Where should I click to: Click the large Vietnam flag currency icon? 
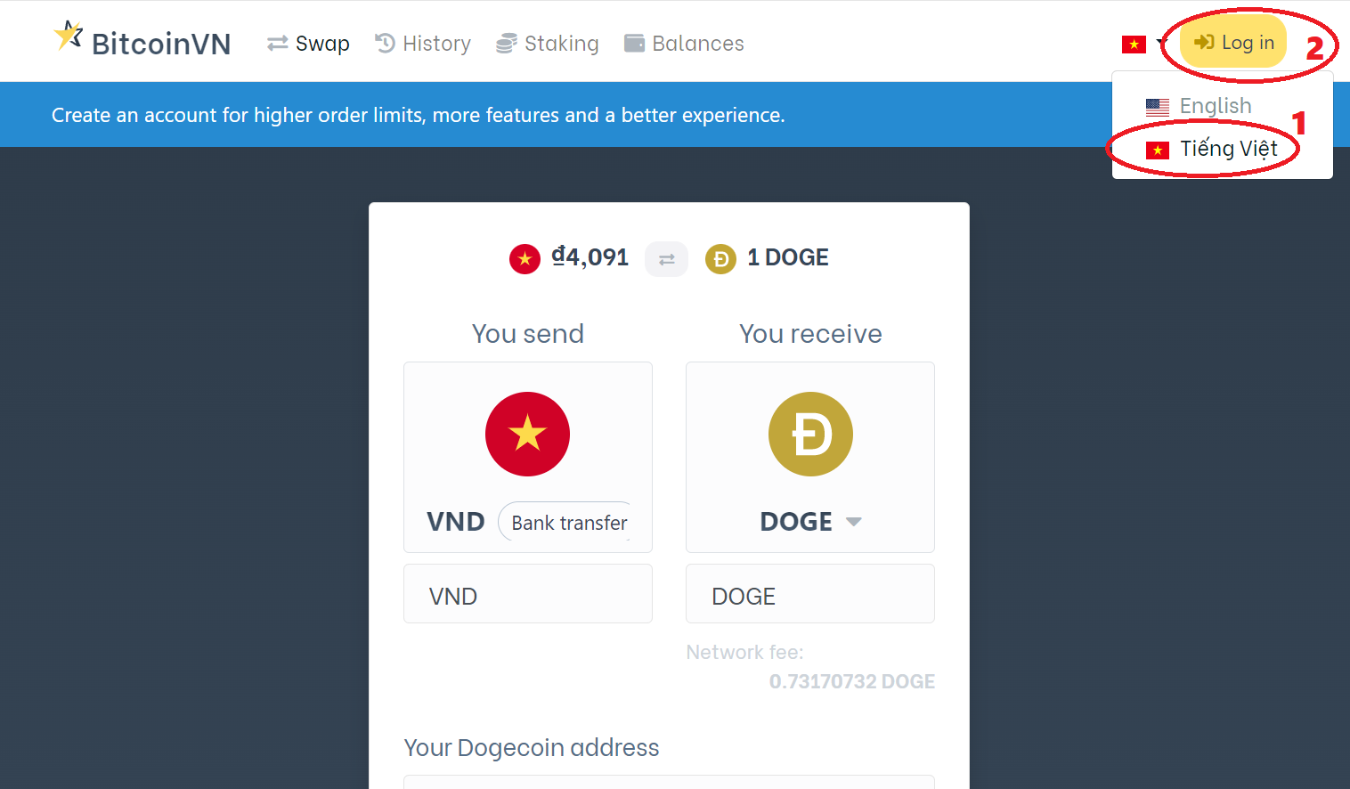coord(527,434)
